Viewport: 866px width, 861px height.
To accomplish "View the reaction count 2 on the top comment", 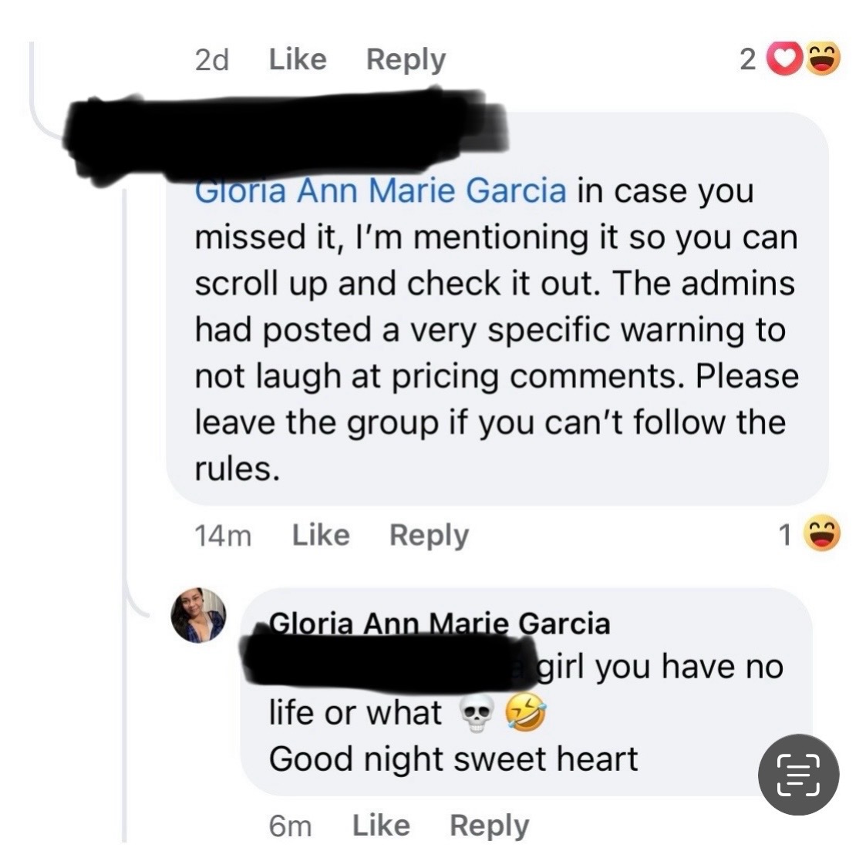I will (x=747, y=60).
